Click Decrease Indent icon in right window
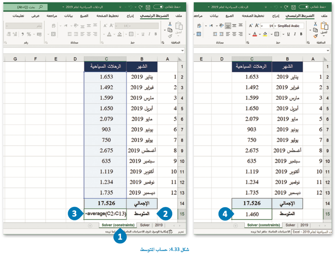This screenshot has height=256, width=336. (x=222, y=34)
